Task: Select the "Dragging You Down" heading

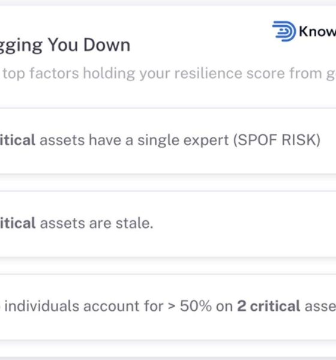Action: click(65, 45)
